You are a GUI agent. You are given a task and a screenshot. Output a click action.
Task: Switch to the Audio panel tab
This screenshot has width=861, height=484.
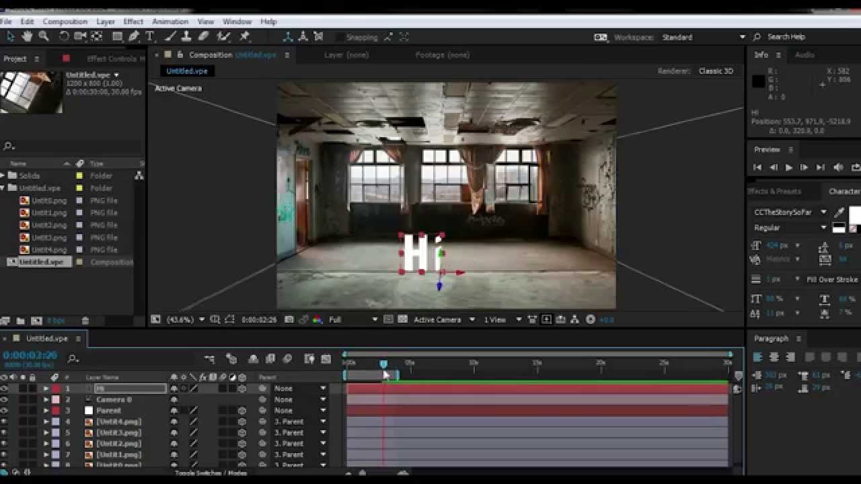coord(804,55)
